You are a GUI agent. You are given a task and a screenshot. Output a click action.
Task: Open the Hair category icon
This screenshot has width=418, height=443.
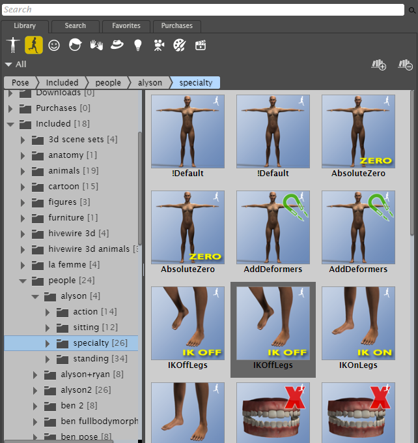click(x=75, y=45)
